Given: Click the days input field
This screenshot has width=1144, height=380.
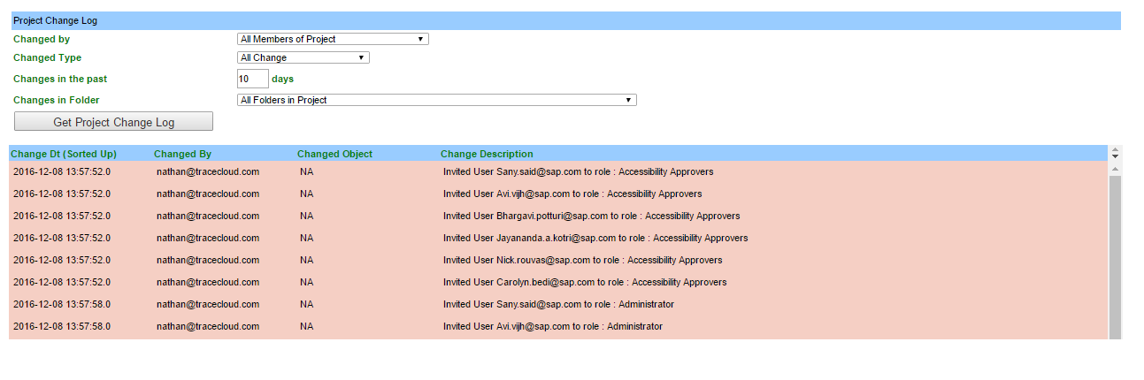Looking at the screenshot, I should [x=252, y=79].
